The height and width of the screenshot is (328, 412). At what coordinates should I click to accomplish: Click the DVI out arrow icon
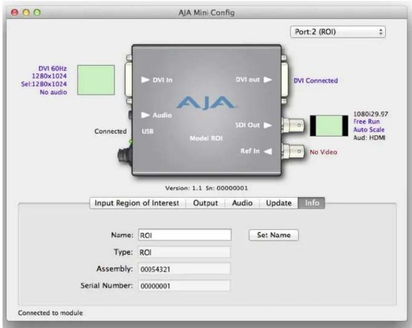268,80
